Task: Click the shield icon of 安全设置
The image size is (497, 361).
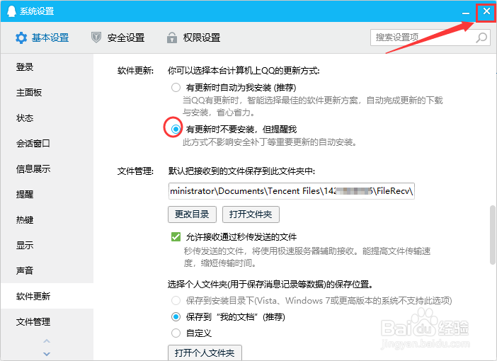Action: pyautogui.click(x=96, y=38)
